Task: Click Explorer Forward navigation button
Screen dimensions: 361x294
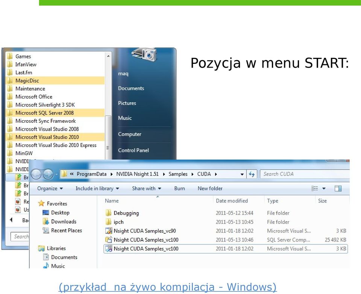Action: 48,174
